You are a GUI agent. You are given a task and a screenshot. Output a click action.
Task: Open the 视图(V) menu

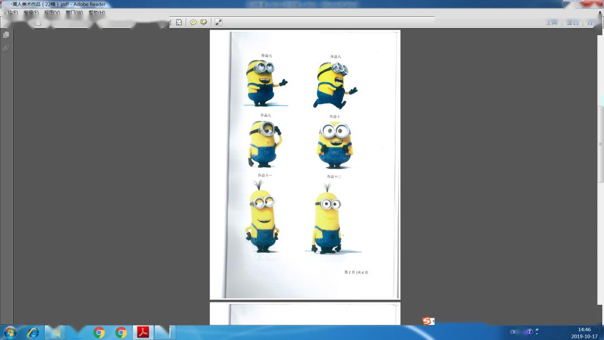53,12
